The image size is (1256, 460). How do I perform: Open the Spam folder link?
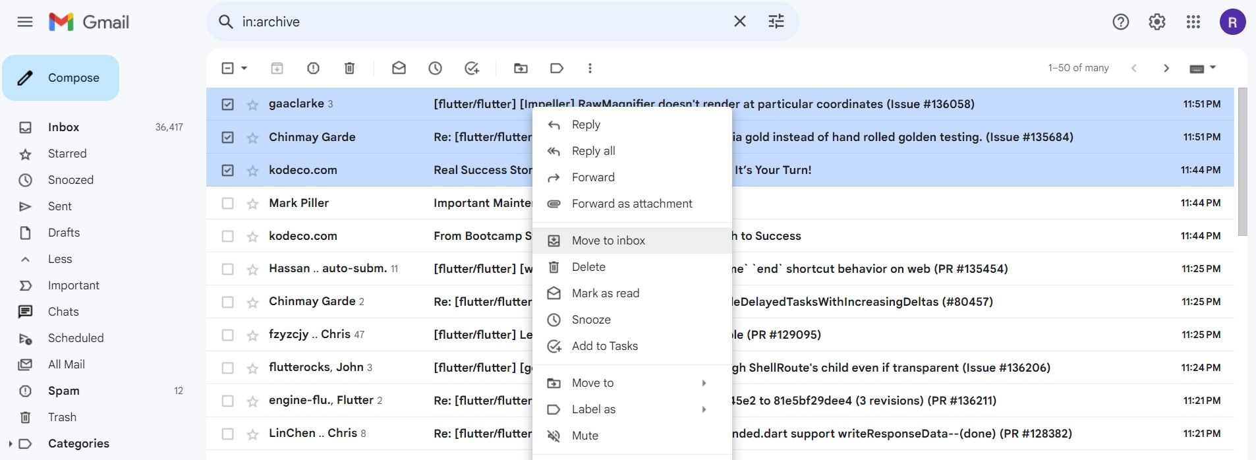63,391
